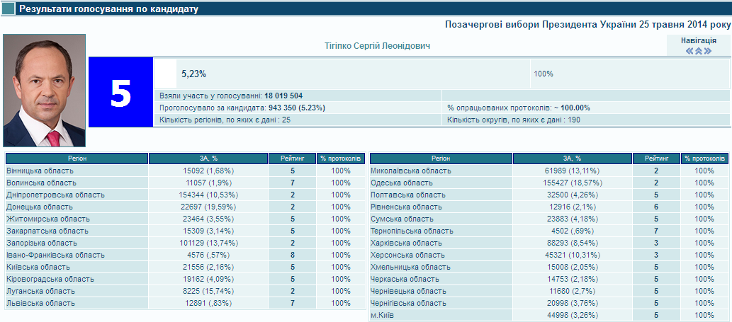Click the left table's '% протоколів' header
Screen dimensions: 732x322
click(341, 159)
